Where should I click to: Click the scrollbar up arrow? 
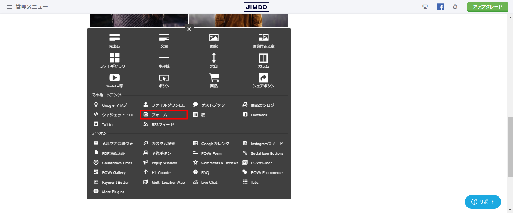point(510,17)
